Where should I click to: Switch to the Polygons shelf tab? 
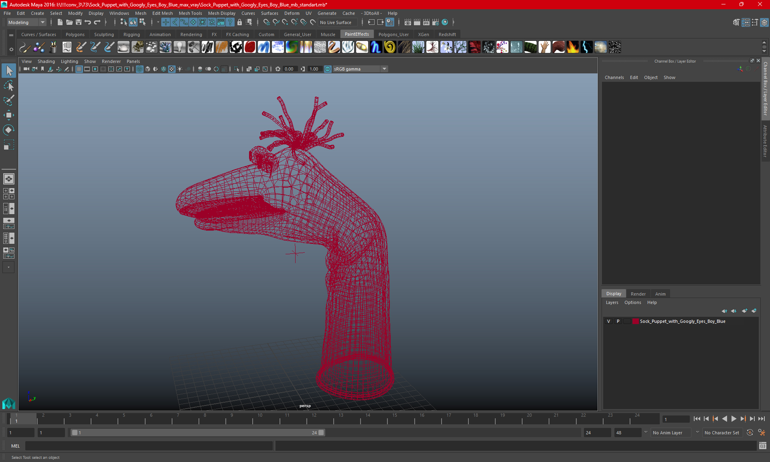click(75, 34)
